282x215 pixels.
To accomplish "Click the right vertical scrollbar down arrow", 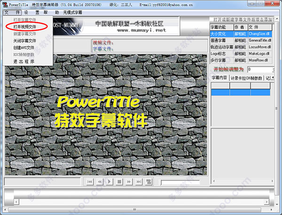I will 277,204.
